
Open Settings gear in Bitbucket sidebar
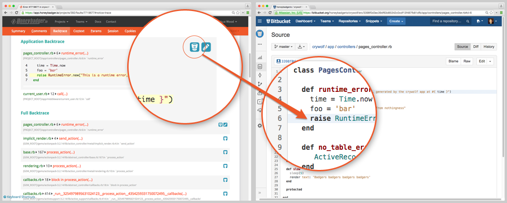coord(259,126)
